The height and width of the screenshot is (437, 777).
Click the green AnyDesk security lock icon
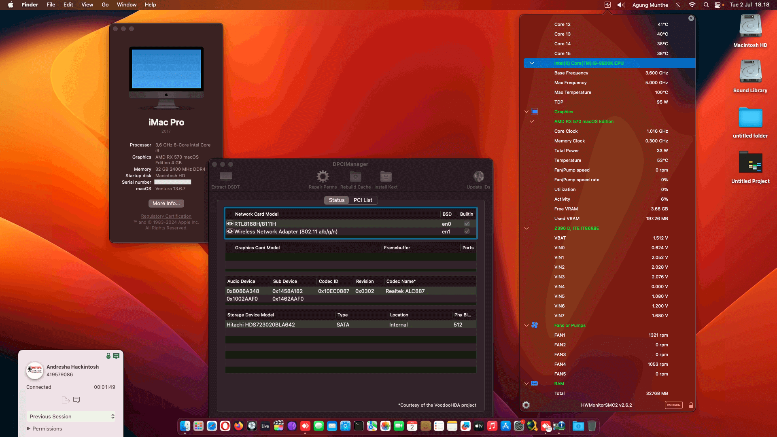coord(108,356)
